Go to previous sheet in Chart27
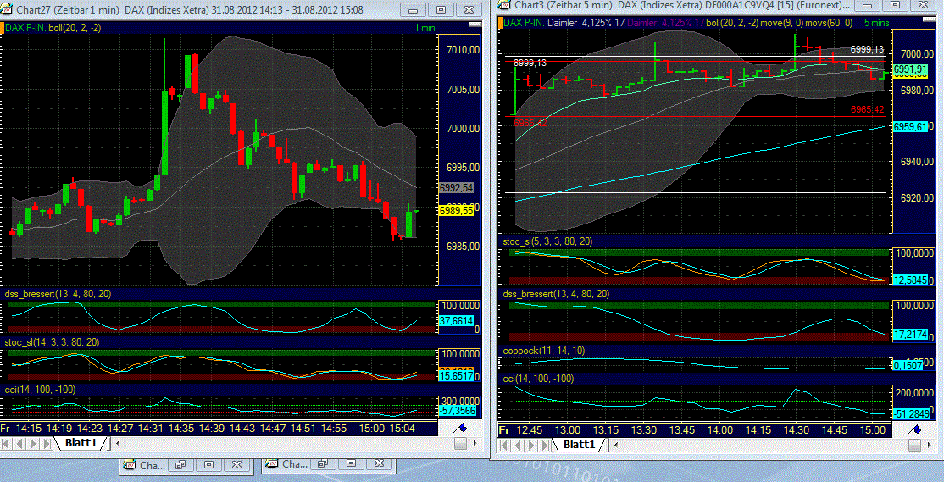This screenshot has width=944, height=482. 18,444
